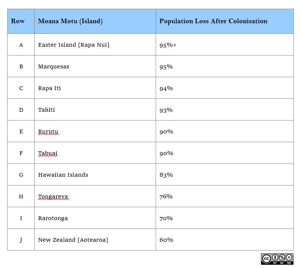Image resolution: width=301 pixels, height=268 pixels.
Task: Click the ND no-derivatives equals icon
Action: (x=289, y=258)
